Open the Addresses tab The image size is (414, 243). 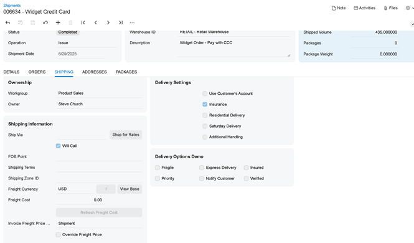[95, 72]
